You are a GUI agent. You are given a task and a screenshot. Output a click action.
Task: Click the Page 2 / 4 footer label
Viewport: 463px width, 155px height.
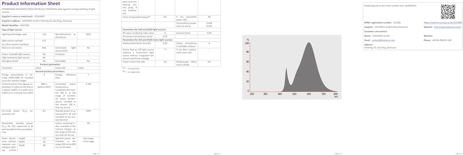217,153
